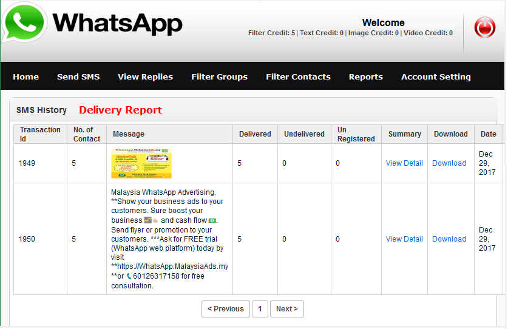This screenshot has width=508, height=329.
Task: Open View Detail for transaction 1949
Action: (x=404, y=163)
